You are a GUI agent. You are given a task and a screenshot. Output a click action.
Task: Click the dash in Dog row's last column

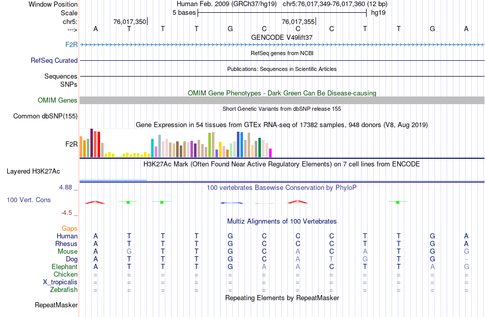(x=467, y=259)
